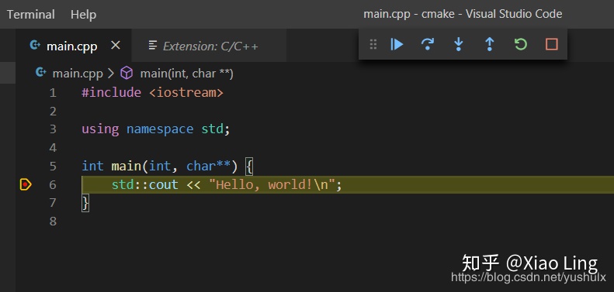The image size is (614, 292).
Task: Click the main function name
Action: tap(126, 166)
